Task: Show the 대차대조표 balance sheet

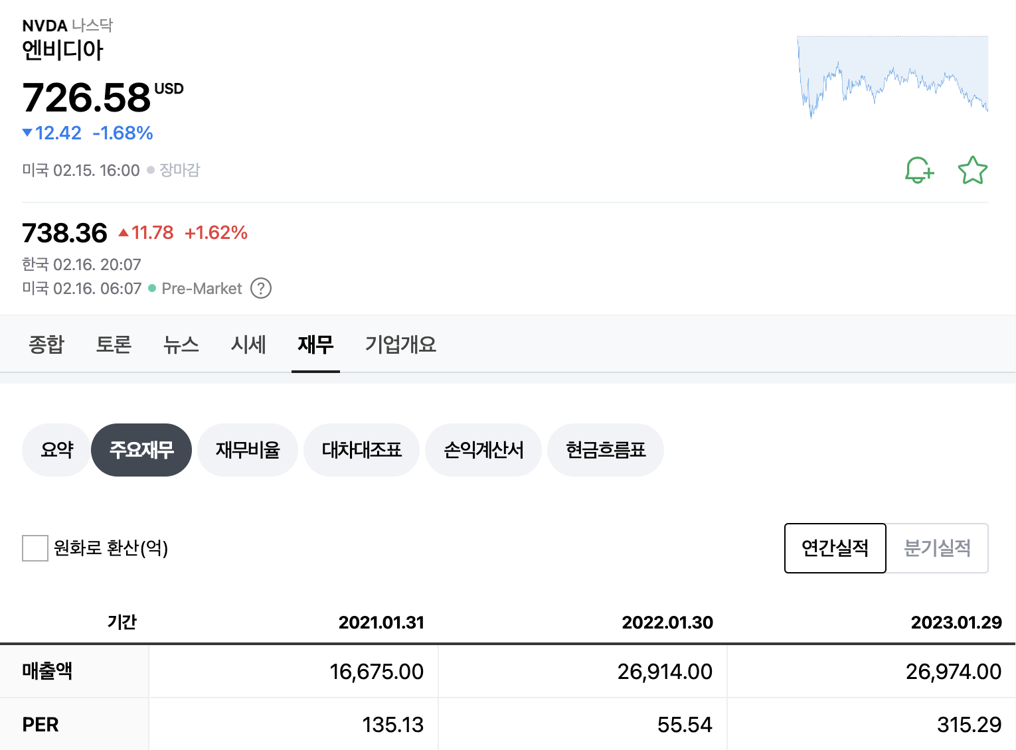Action: 362,450
